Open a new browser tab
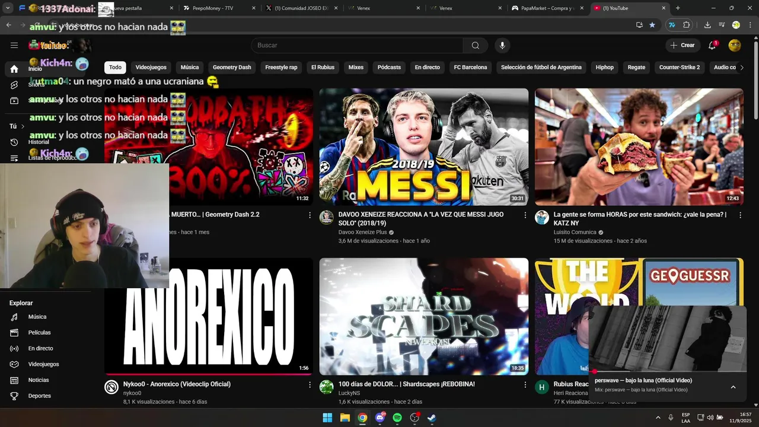759x427 pixels. pyautogui.click(x=678, y=8)
